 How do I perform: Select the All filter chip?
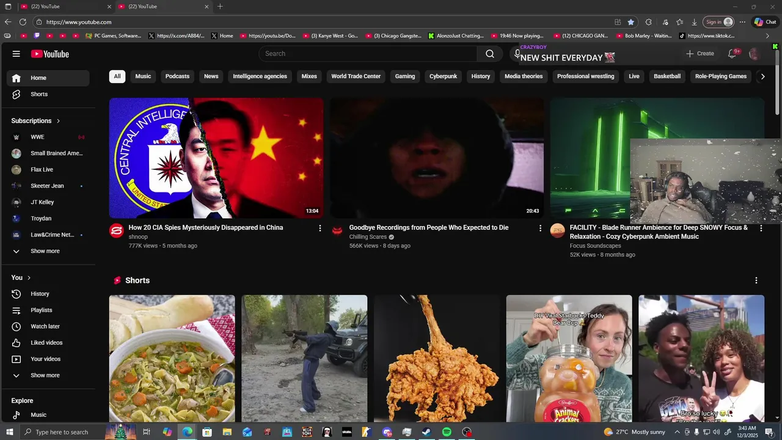[117, 76]
